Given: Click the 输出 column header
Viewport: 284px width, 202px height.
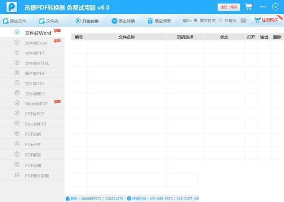Looking at the screenshot, I should coord(264,37).
